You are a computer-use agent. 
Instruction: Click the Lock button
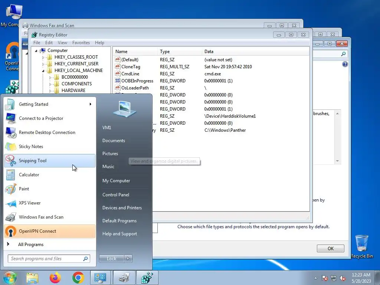coord(111,259)
